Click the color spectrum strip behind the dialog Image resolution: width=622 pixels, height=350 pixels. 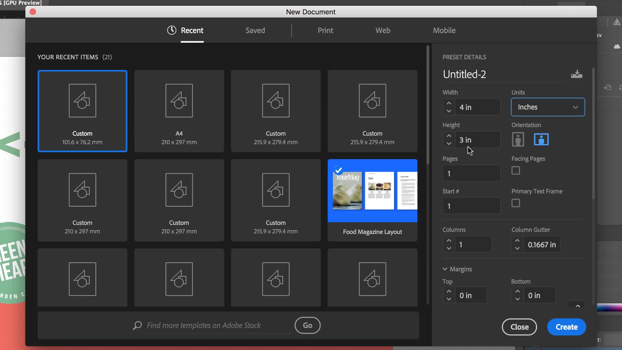tap(609, 308)
